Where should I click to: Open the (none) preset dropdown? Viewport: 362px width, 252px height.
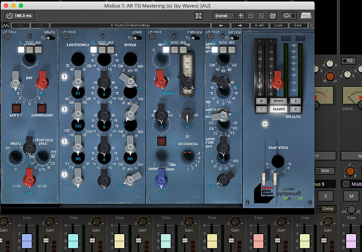pyautogui.click(x=223, y=16)
